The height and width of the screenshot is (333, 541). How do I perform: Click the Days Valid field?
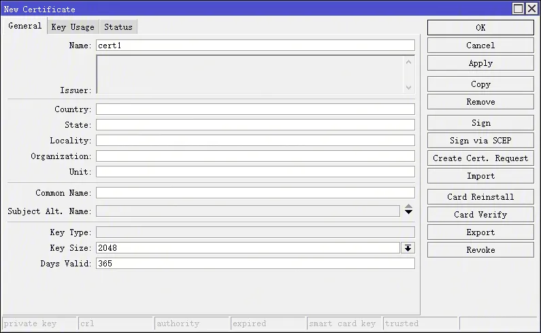click(x=255, y=264)
